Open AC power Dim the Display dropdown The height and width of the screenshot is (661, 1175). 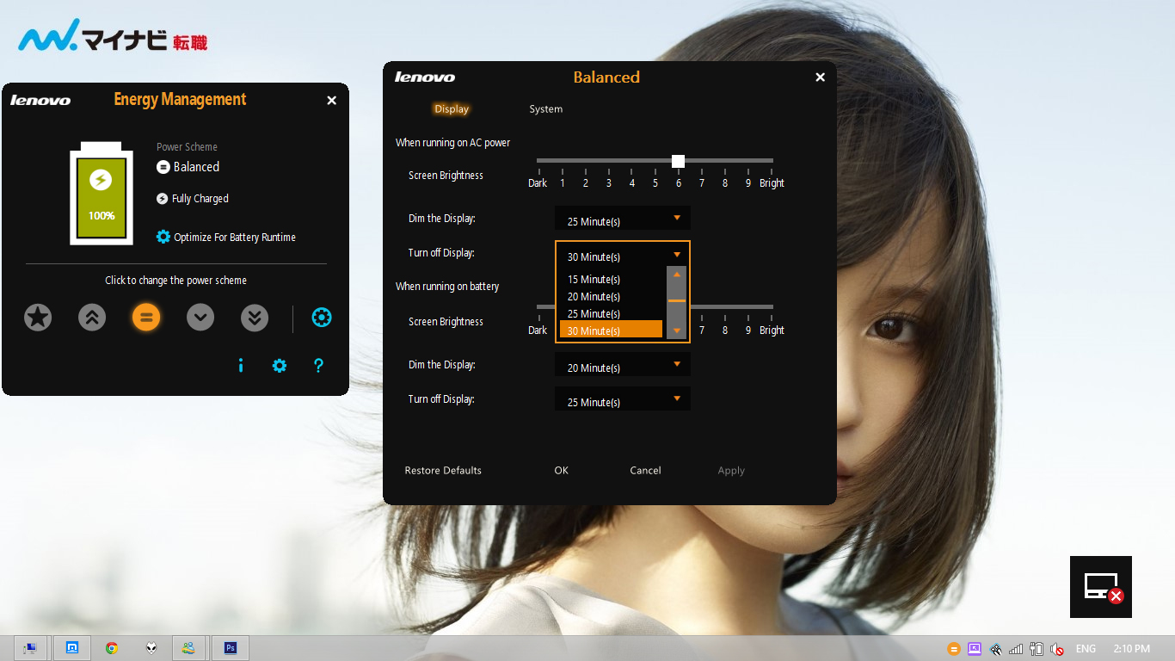(x=623, y=219)
